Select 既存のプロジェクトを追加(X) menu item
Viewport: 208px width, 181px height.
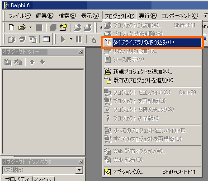tap(152, 80)
